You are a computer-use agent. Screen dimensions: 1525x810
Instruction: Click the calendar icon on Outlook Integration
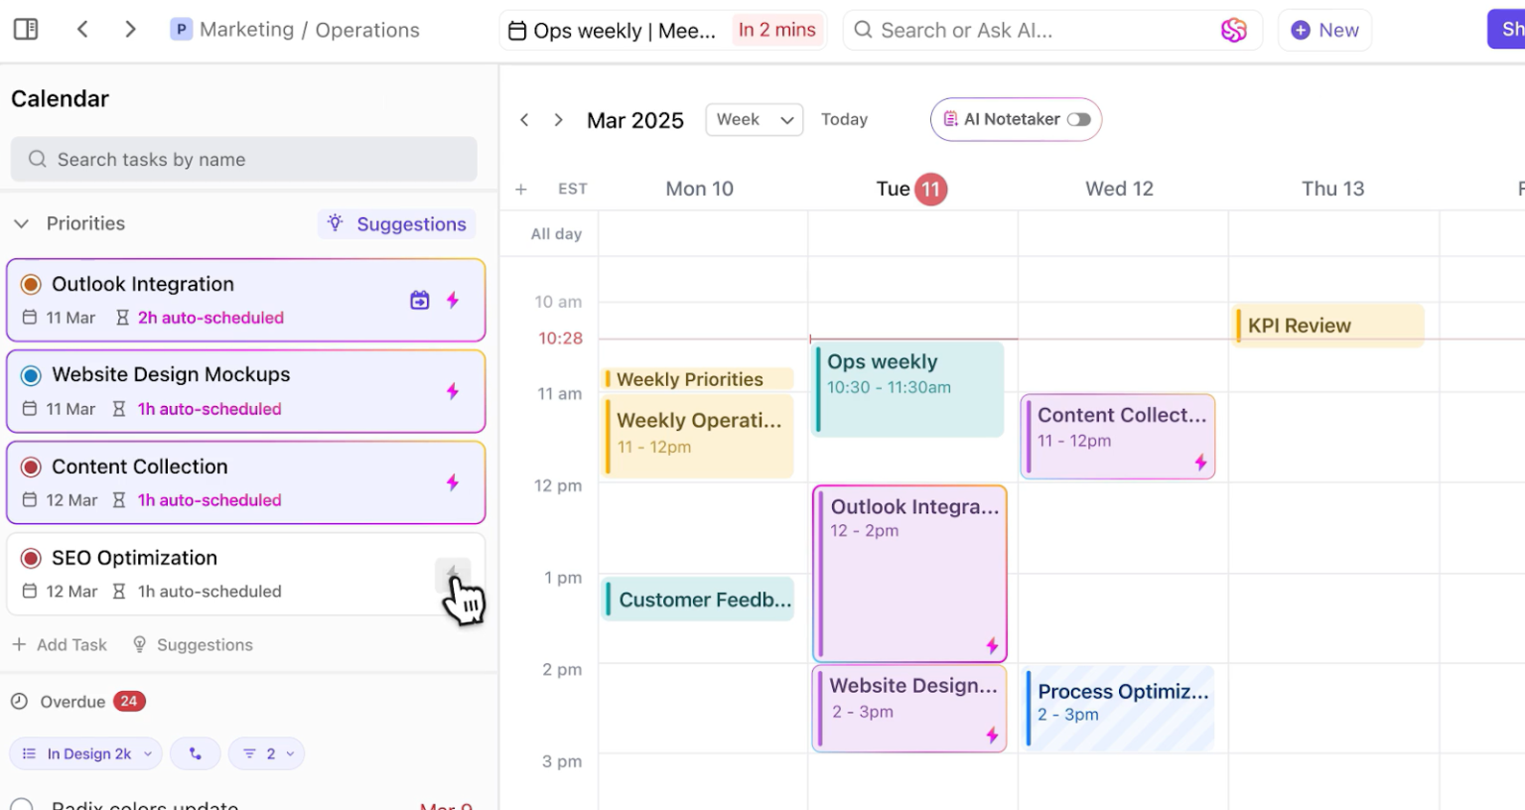click(420, 300)
